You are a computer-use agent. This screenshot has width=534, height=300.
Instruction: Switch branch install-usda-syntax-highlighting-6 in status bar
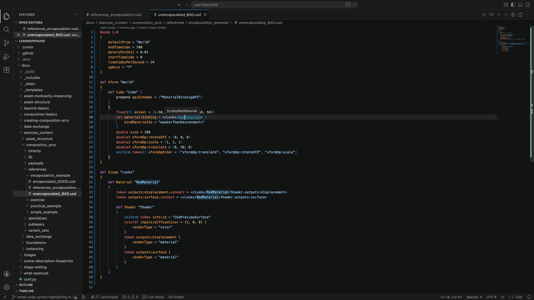point(42,297)
